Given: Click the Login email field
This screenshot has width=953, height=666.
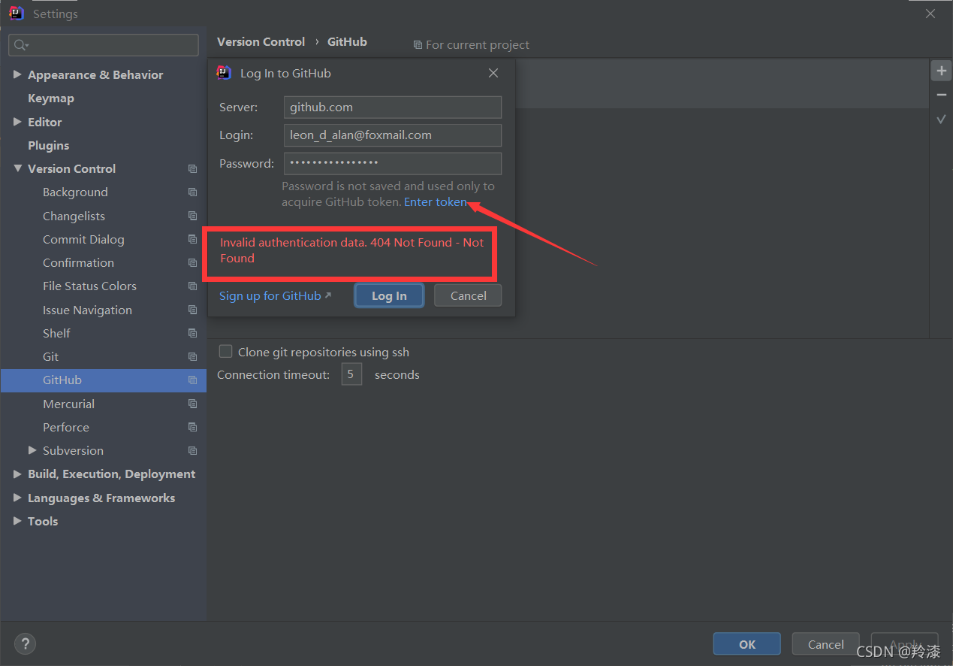Looking at the screenshot, I should 393,135.
